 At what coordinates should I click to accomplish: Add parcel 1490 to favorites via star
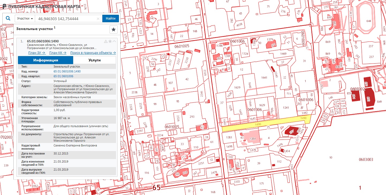[110, 41]
